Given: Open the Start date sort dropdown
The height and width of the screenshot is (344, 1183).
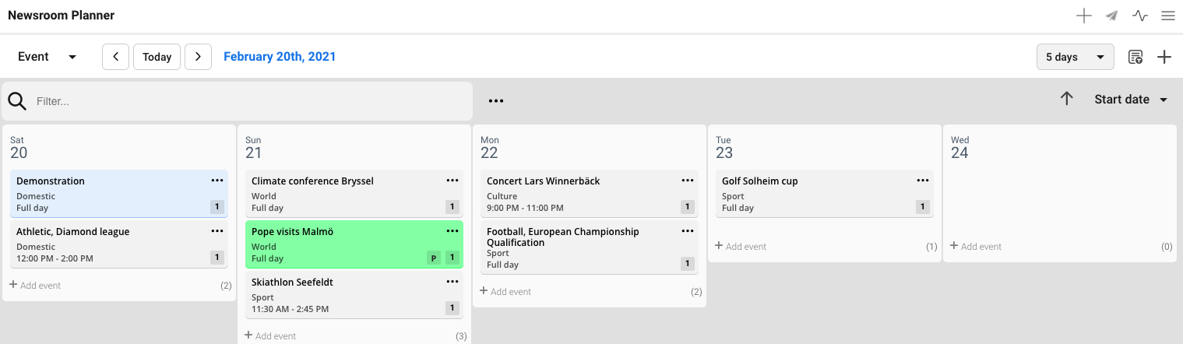Looking at the screenshot, I should pyautogui.click(x=1131, y=99).
